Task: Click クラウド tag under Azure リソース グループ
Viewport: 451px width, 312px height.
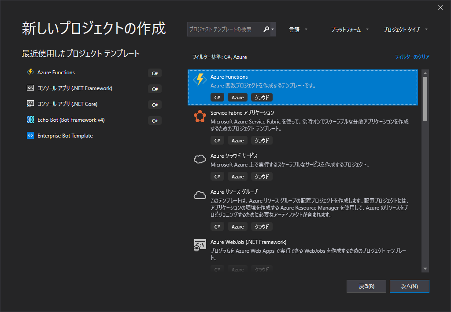Action: coord(262,226)
